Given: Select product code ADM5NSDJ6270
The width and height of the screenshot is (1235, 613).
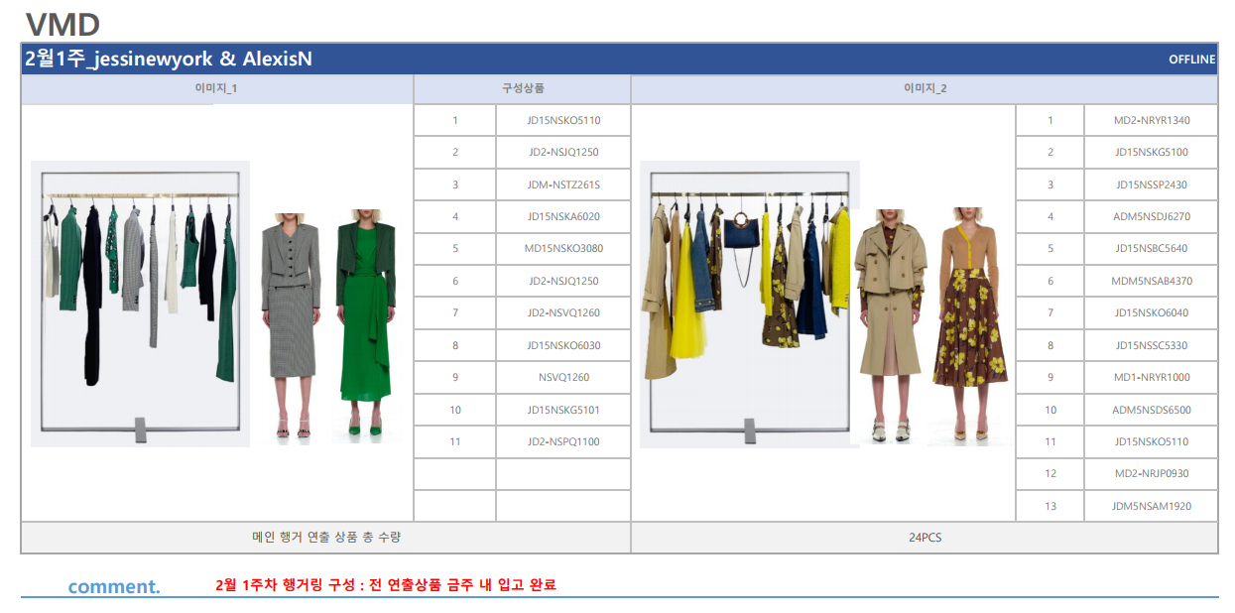Looking at the screenshot, I should (1152, 216).
